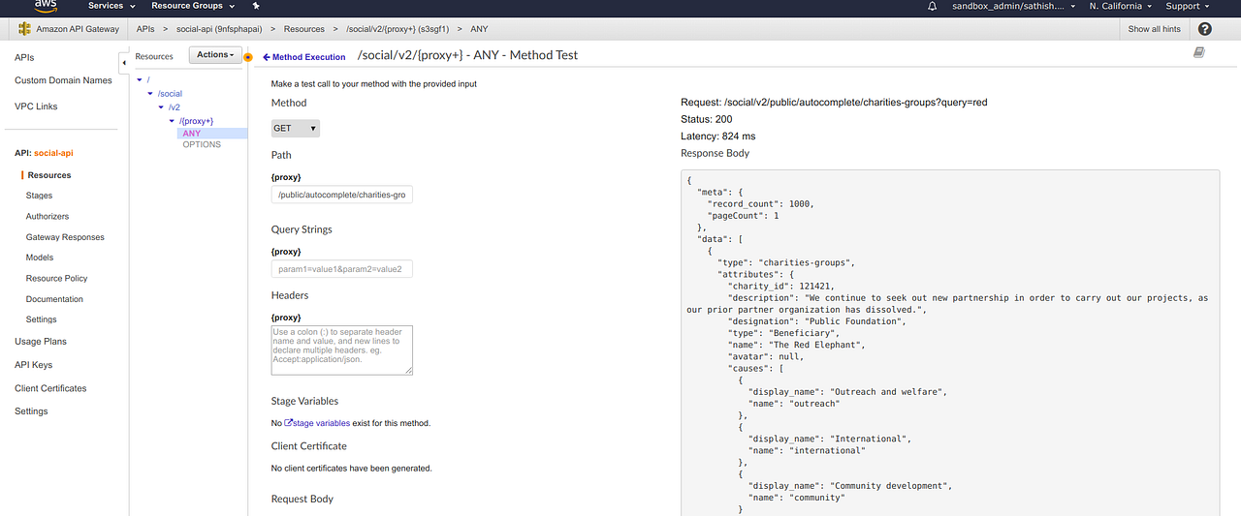The height and width of the screenshot is (516, 1241).
Task: Go back to Method Execution
Action: tap(304, 57)
